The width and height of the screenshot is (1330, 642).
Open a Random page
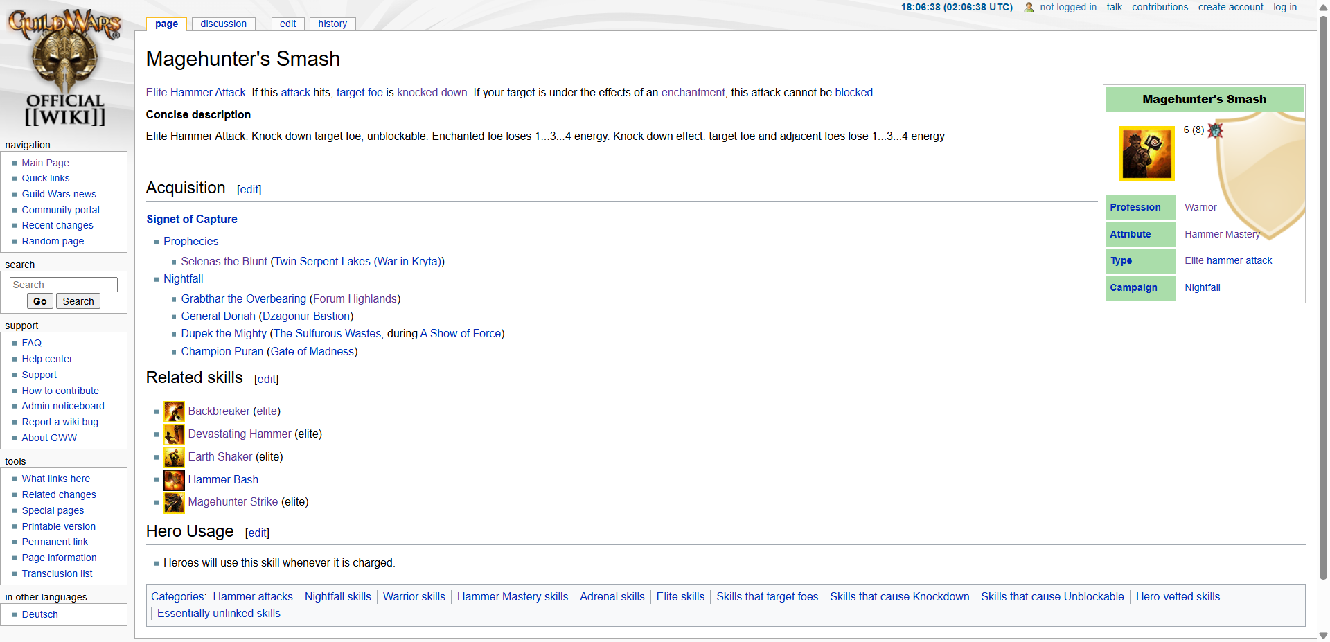tap(53, 241)
